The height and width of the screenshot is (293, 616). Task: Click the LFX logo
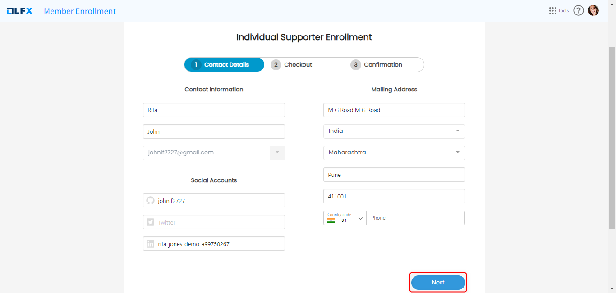click(x=20, y=11)
